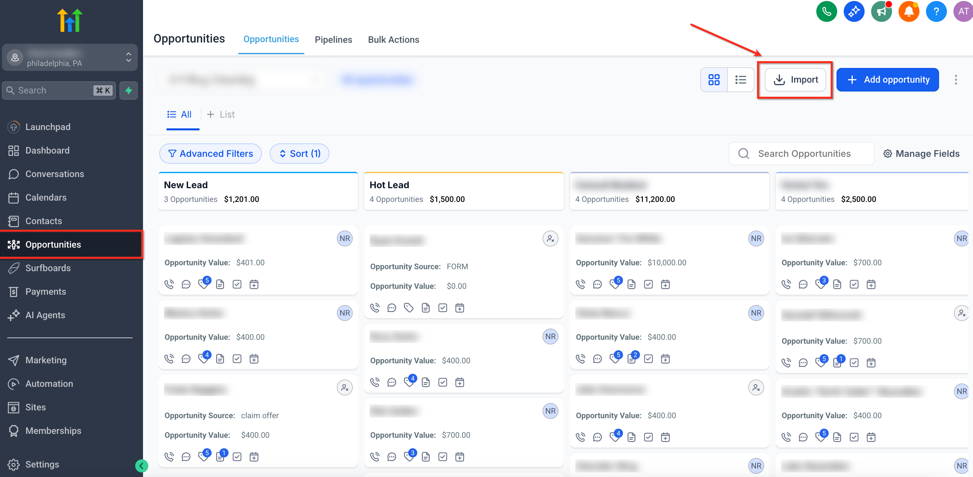This screenshot has height=477, width=973.
Task: Collapse the sidebar with green arrow
Action: pos(141,466)
